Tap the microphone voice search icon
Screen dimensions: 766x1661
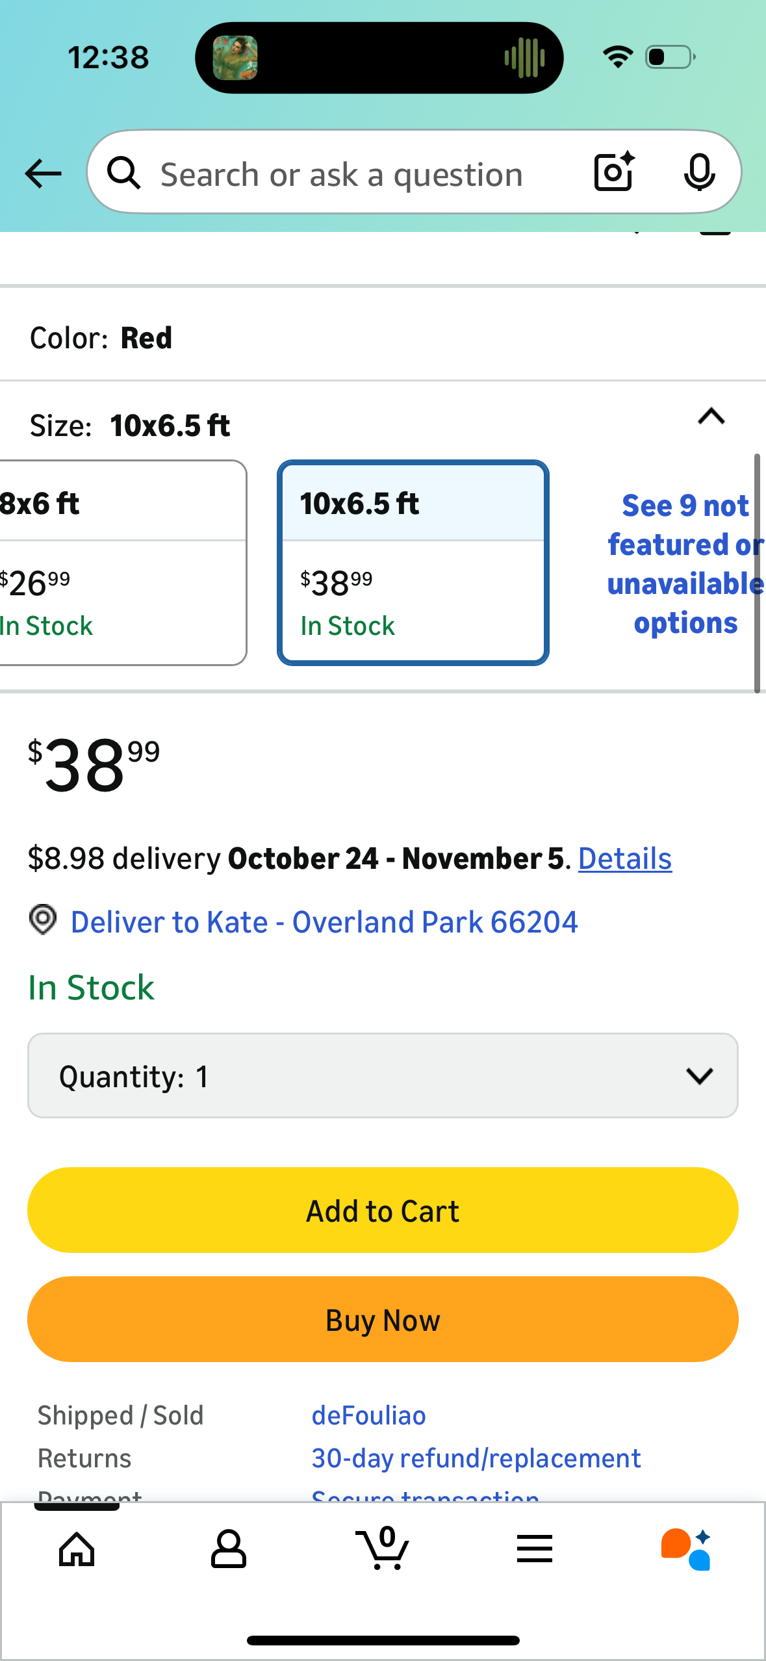[x=699, y=172]
